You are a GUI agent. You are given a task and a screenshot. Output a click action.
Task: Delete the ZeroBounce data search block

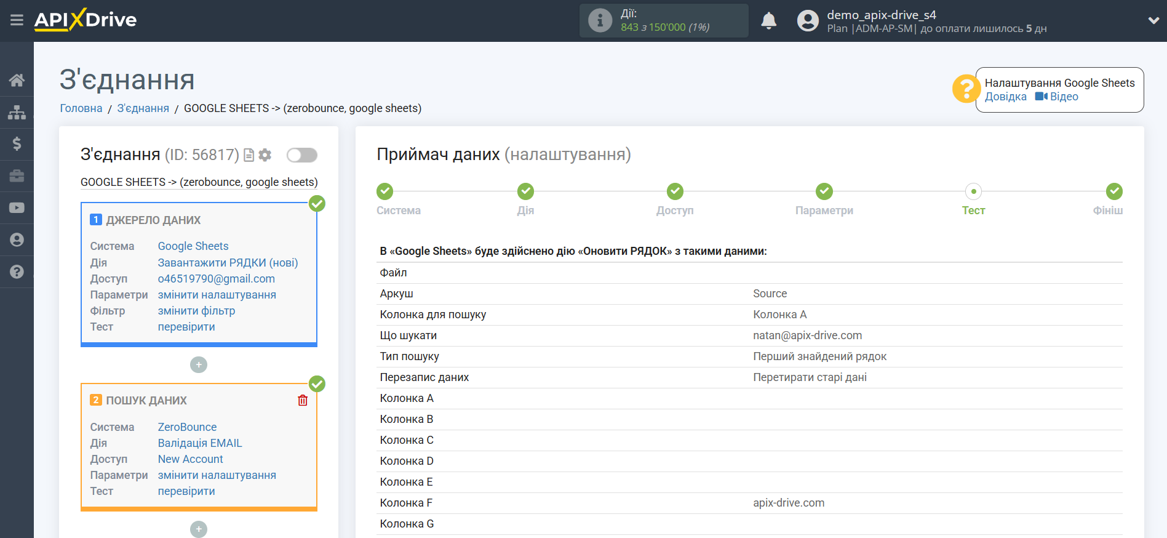303,401
